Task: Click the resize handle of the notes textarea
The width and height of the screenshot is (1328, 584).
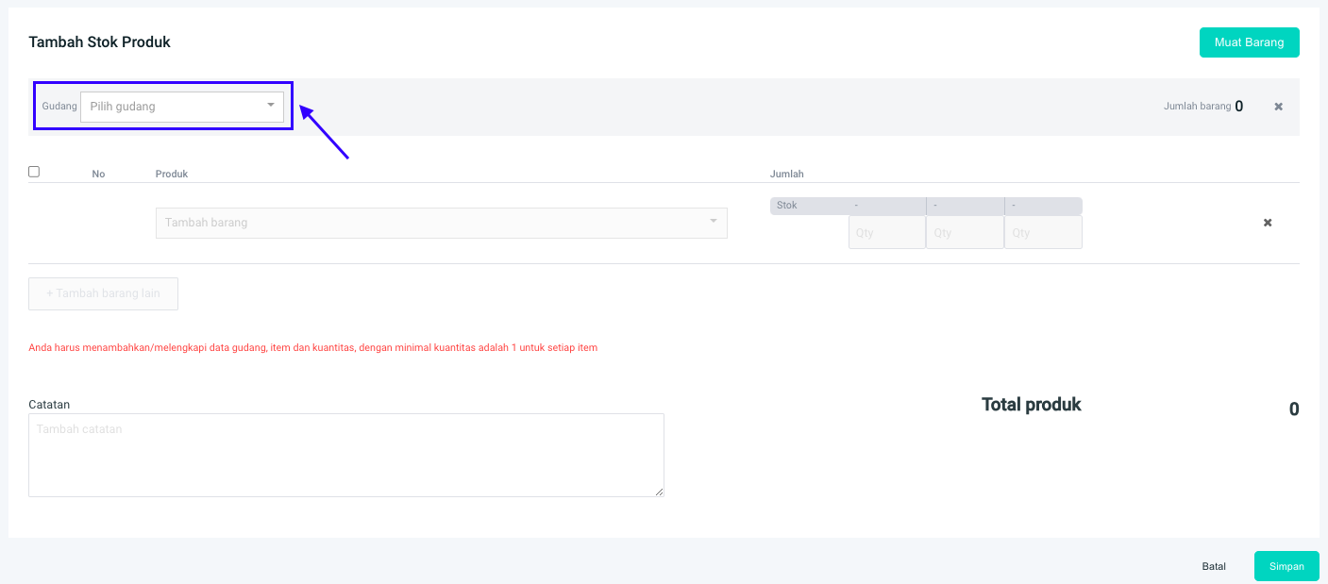Action: point(659,492)
